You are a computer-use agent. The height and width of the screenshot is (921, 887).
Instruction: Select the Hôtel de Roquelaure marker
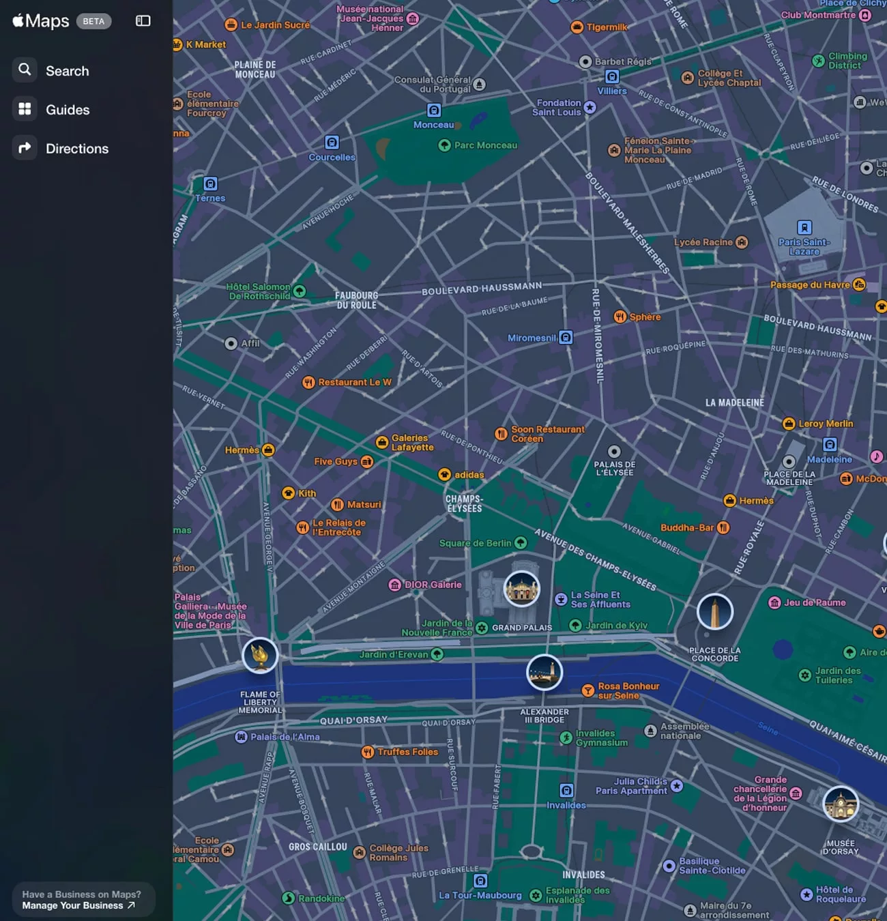click(806, 894)
